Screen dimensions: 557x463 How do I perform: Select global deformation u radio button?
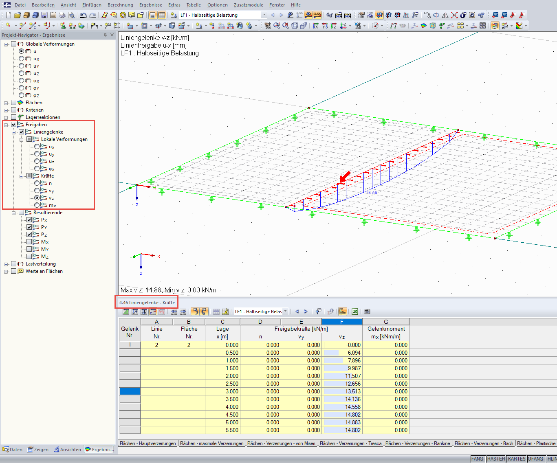[x=22, y=51]
